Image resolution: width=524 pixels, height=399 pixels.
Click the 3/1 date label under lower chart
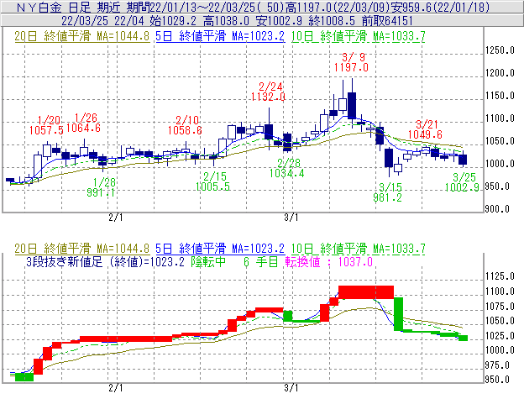pyautogui.click(x=291, y=388)
